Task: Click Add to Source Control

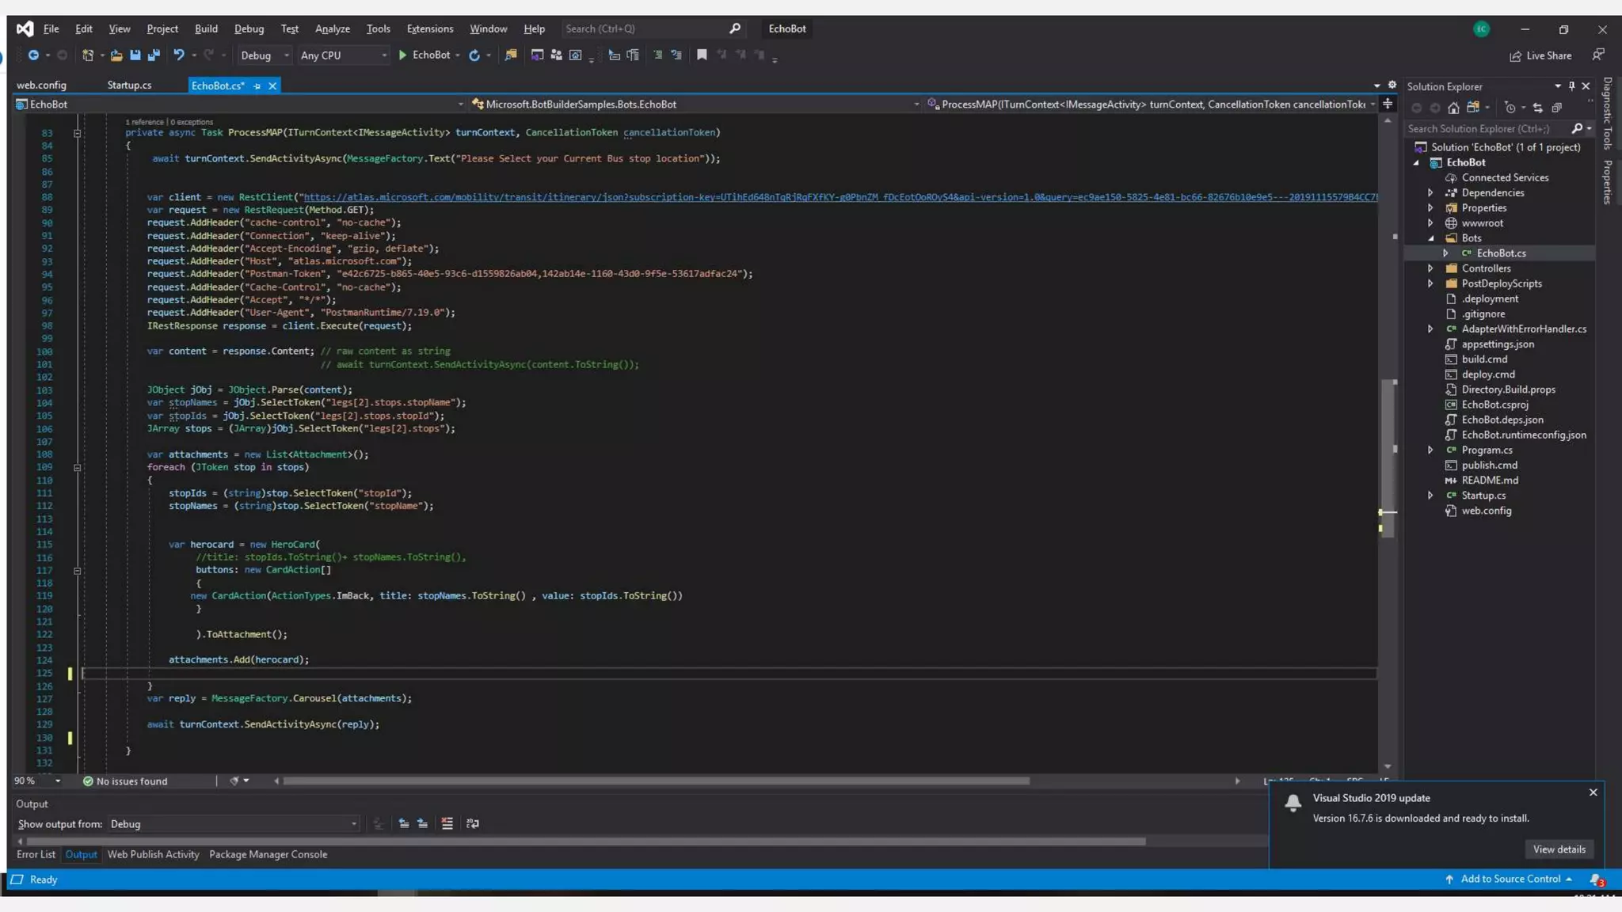Action: (1510, 879)
